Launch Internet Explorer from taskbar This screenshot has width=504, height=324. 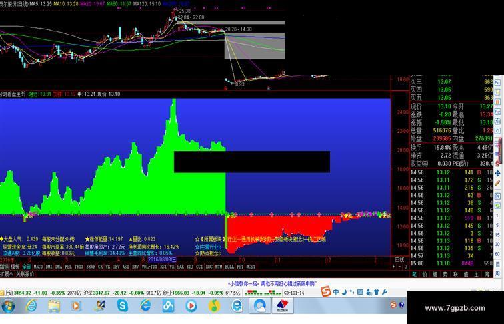click(31, 306)
